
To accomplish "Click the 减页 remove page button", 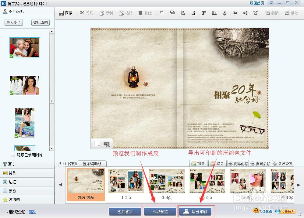I will 217,163.
